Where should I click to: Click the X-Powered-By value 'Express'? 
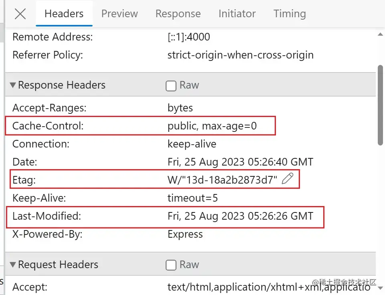(185, 234)
